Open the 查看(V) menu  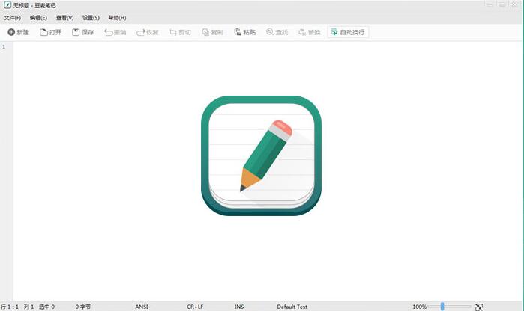(x=64, y=18)
